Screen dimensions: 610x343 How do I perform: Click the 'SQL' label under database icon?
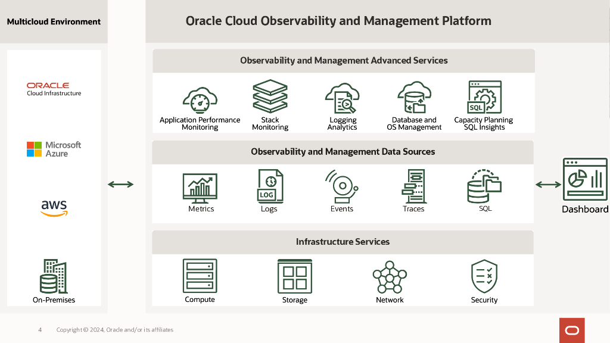point(485,209)
